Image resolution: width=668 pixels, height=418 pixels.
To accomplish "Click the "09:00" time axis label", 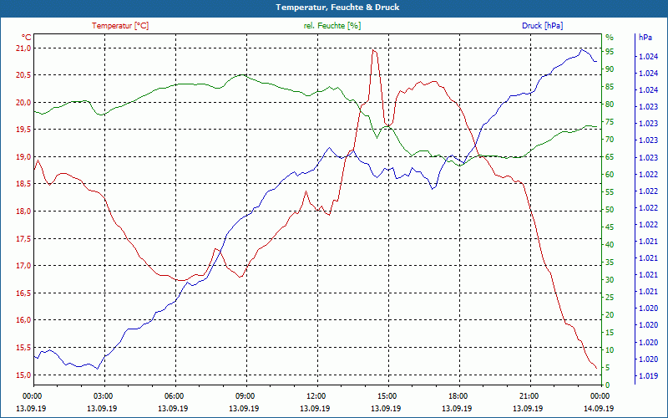I will pyautogui.click(x=245, y=395).
